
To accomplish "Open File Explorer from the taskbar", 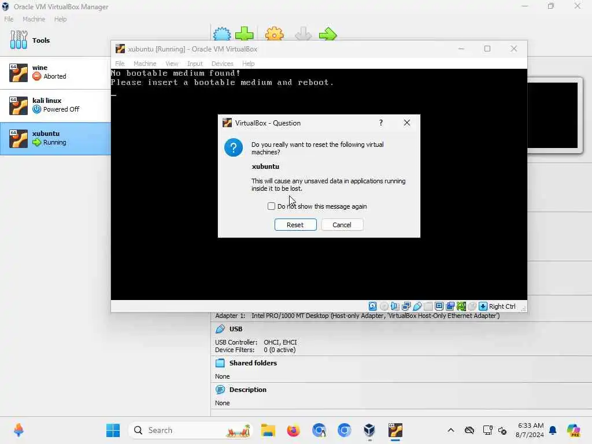I will [268, 430].
